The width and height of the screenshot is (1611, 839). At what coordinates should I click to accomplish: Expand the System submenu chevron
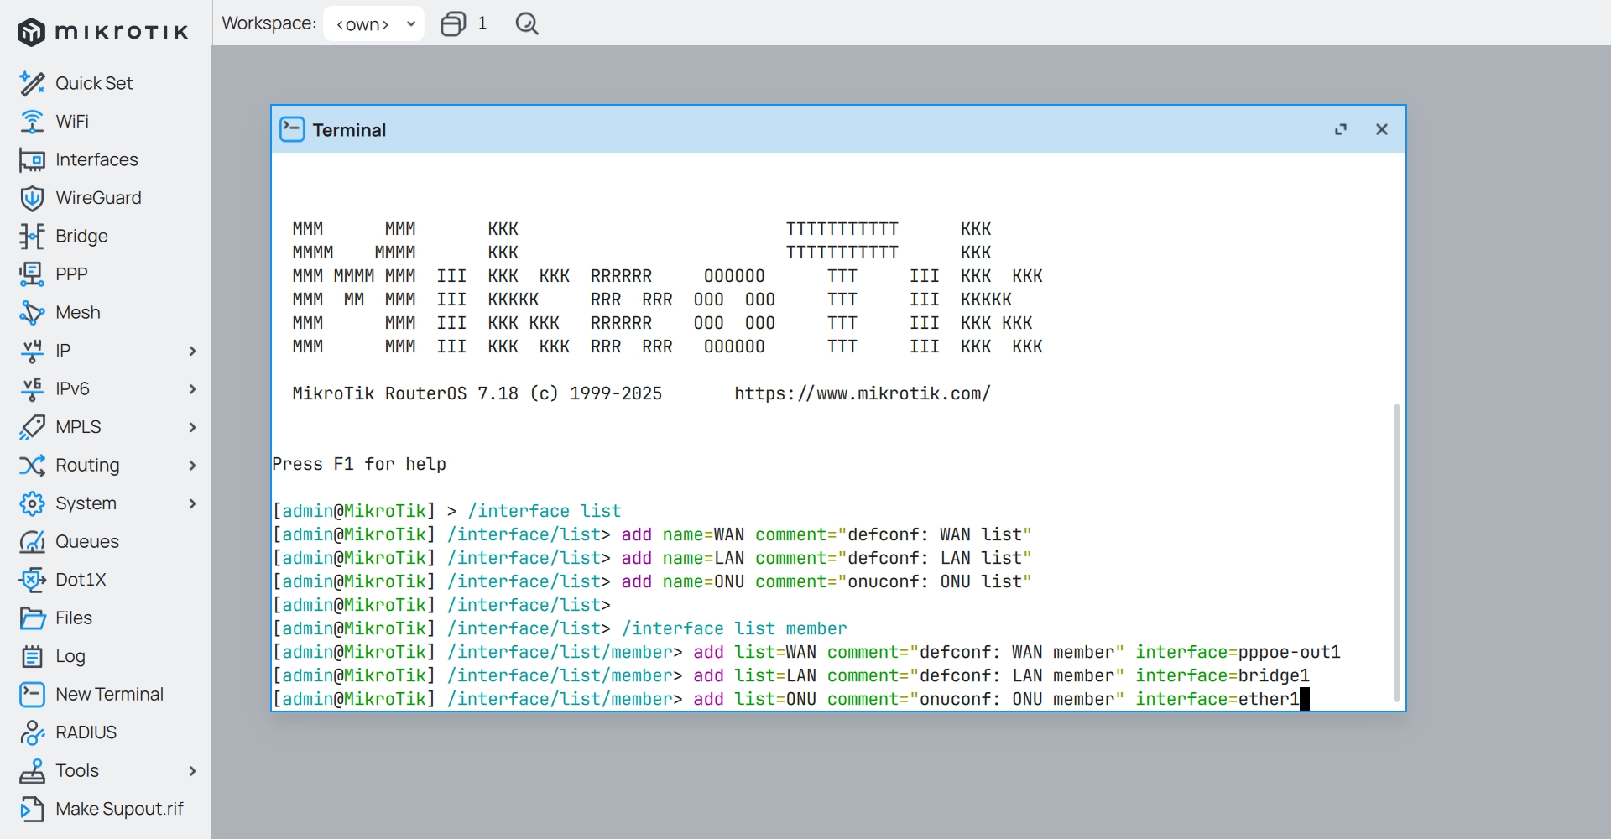click(192, 503)
